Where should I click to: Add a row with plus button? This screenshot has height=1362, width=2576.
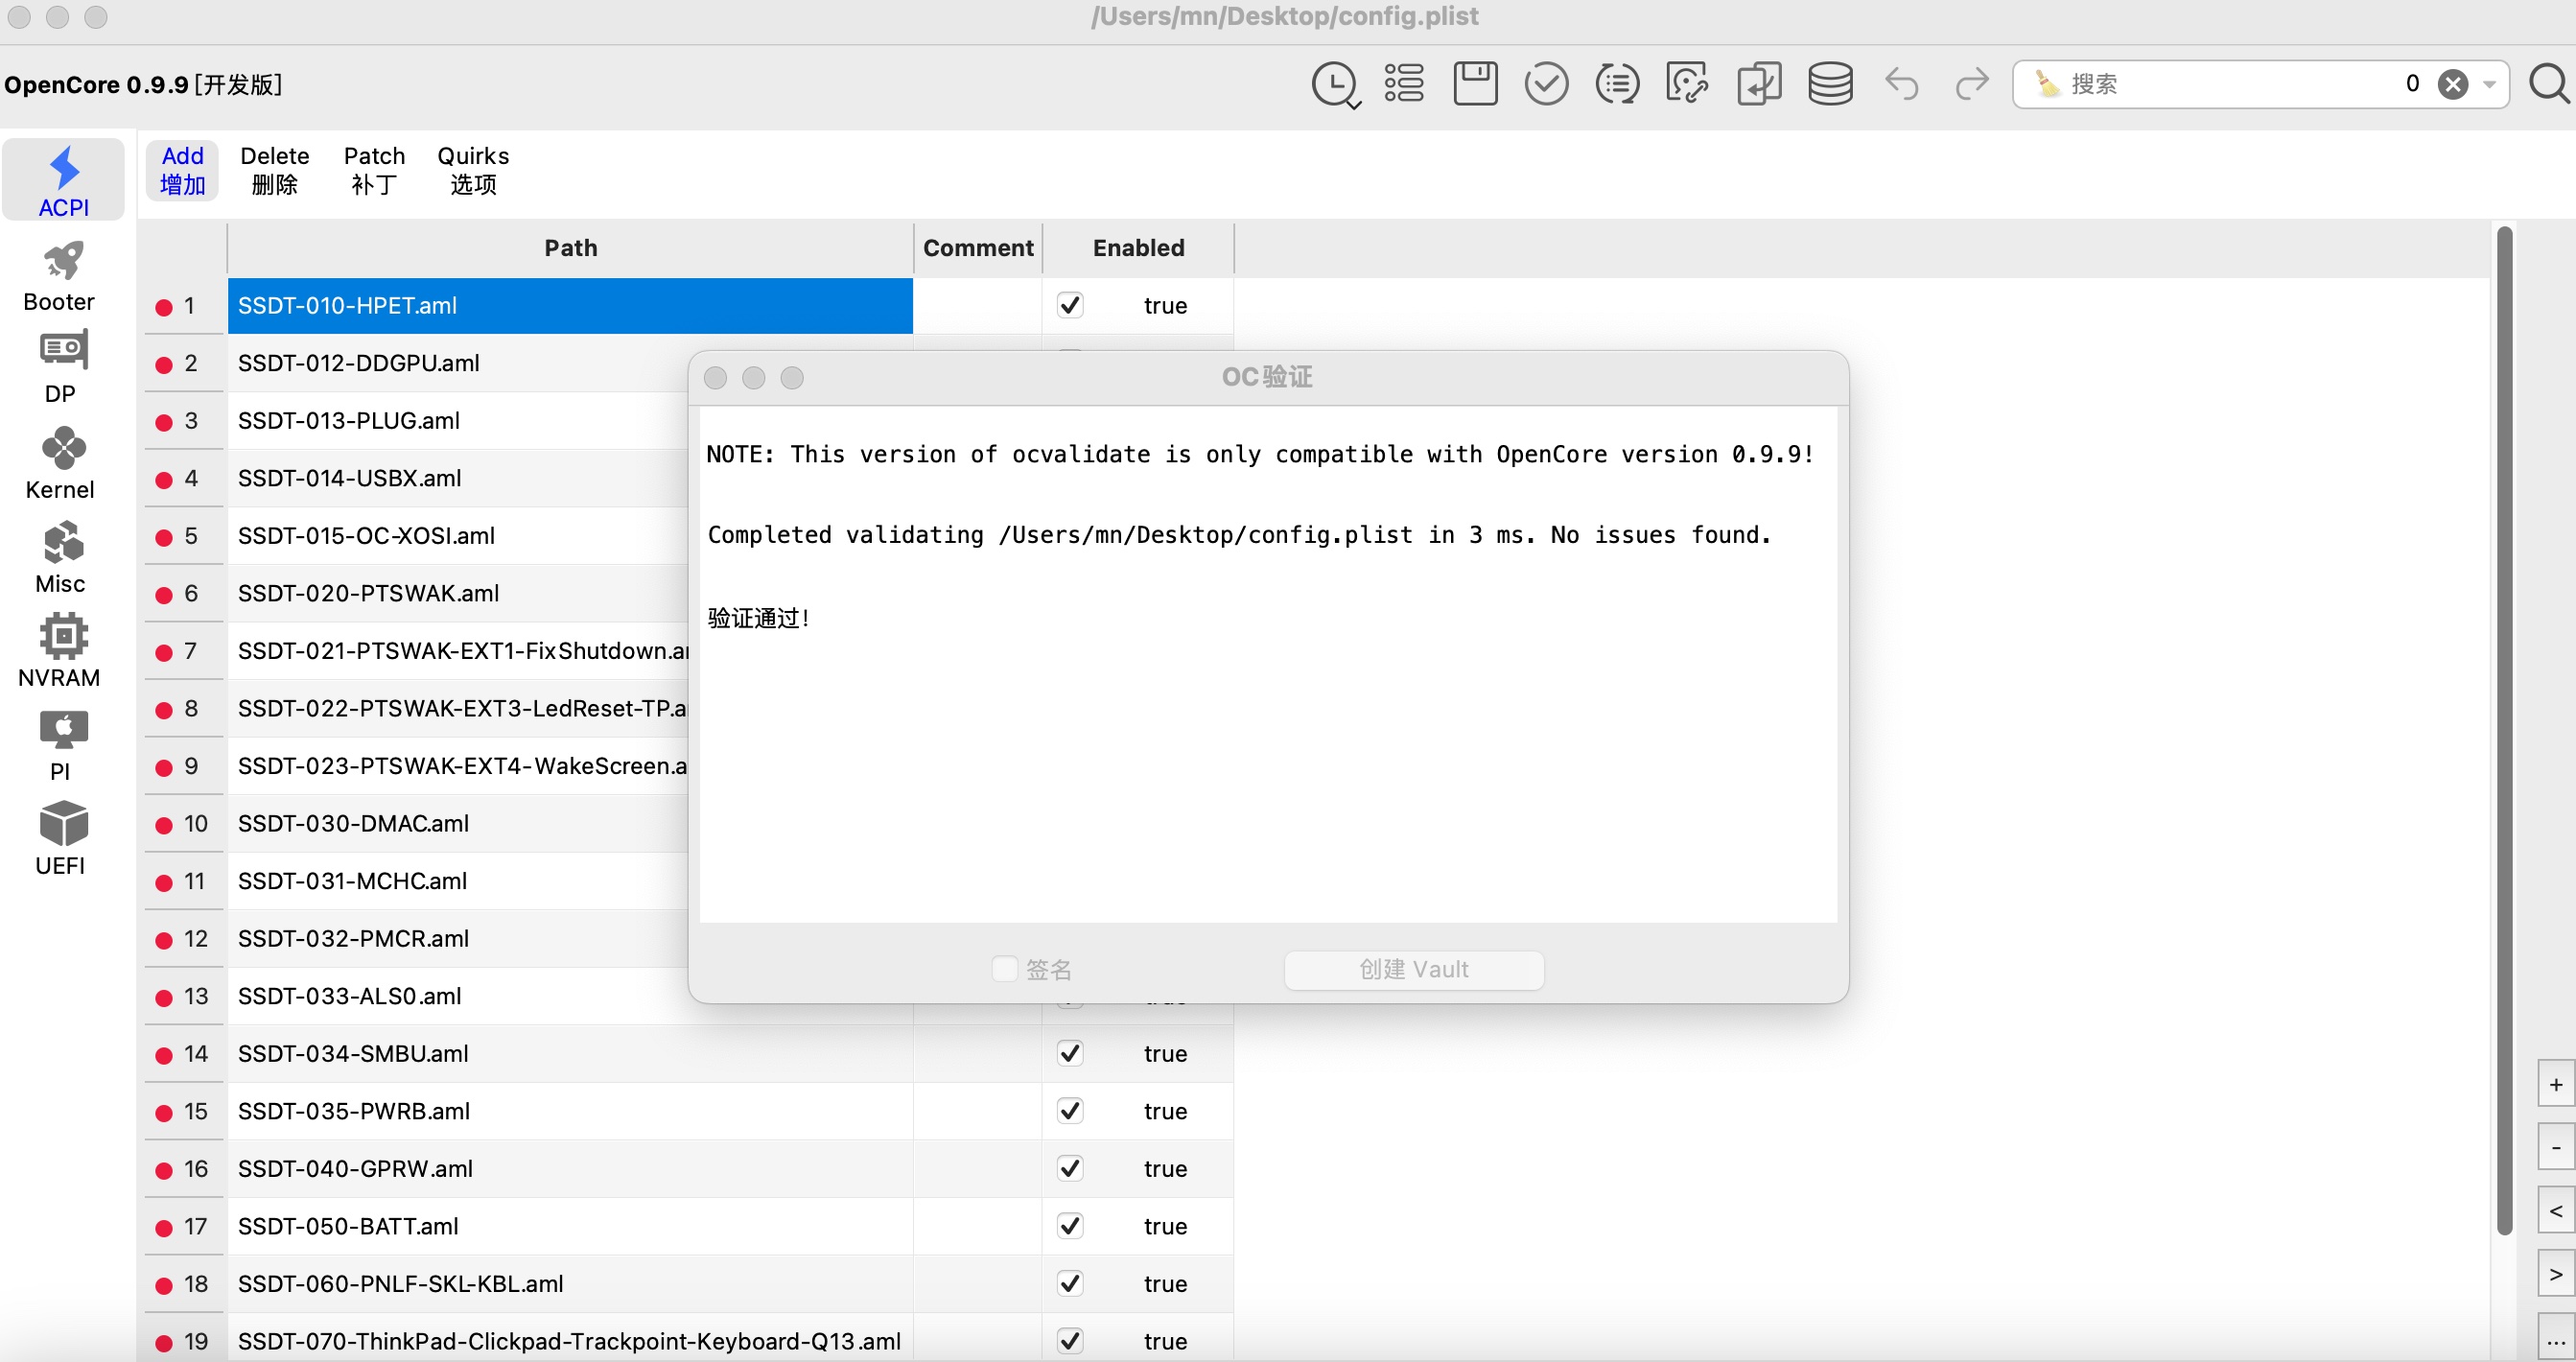tap(2556, 1084)
